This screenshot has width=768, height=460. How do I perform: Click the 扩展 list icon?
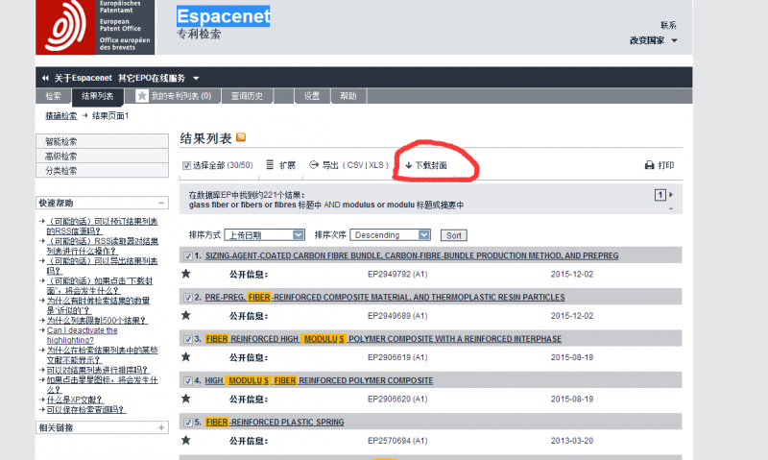[270, 165]
